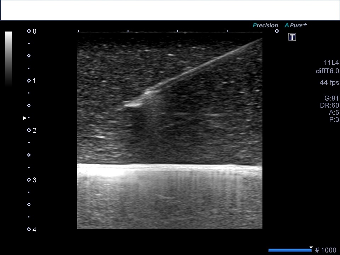Click the A:5 parameter value
This screenshot has width=340, height=255.
334,112
